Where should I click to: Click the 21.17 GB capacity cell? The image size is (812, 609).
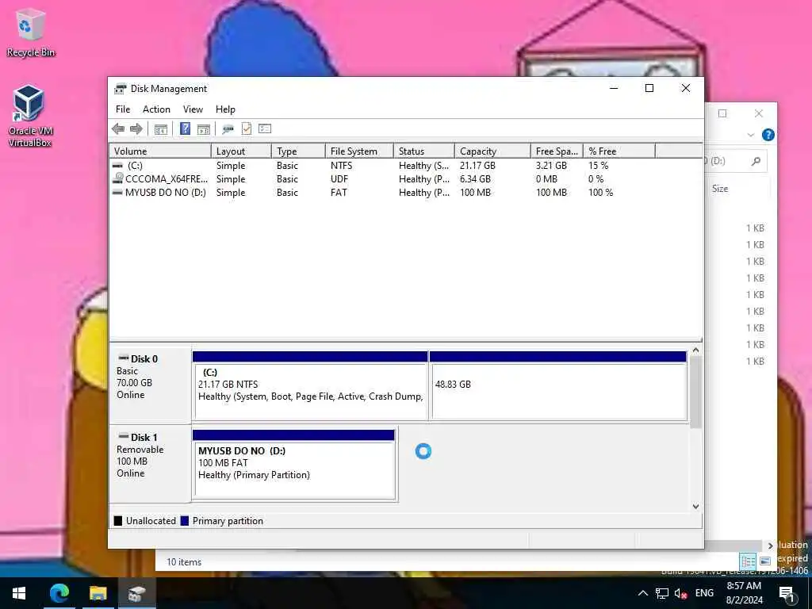click(x=477, y=166)
